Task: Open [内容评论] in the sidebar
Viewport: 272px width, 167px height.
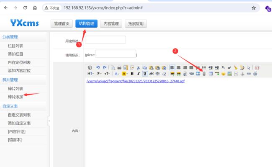Action: [17, 131]
